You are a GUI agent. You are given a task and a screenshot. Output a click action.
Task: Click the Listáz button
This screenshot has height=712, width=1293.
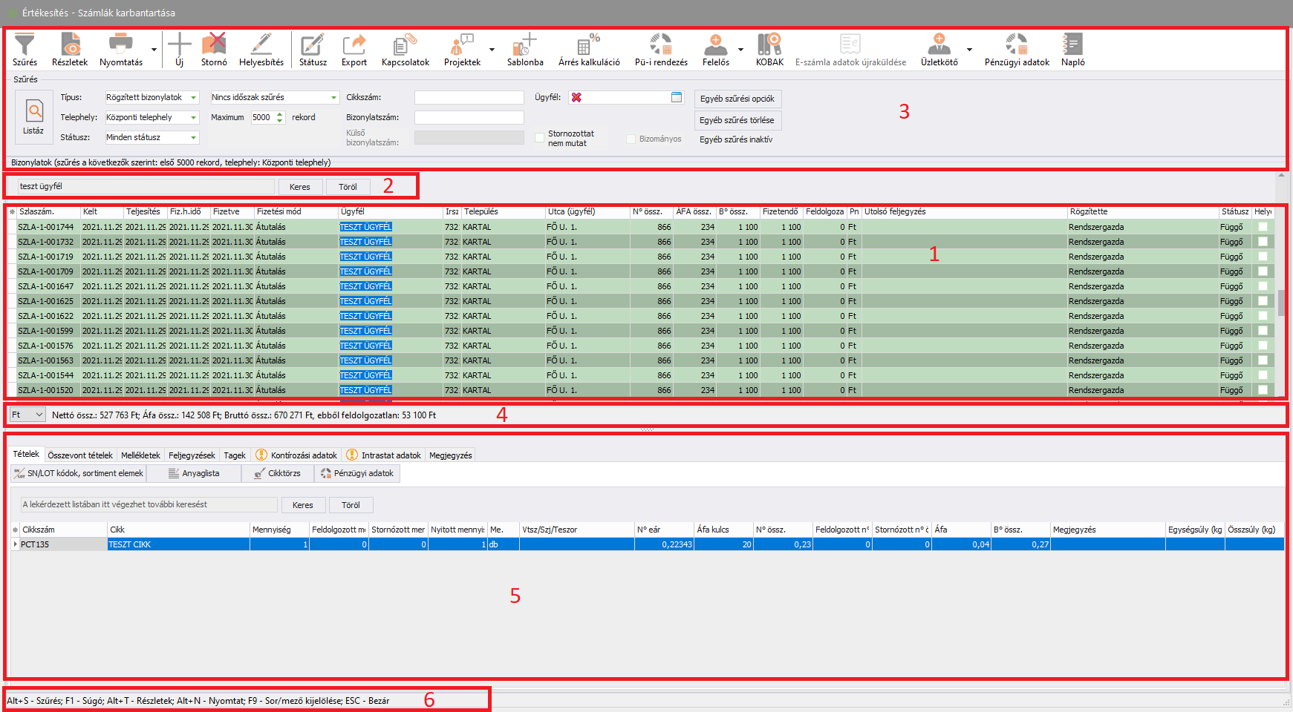coord(33,117)
